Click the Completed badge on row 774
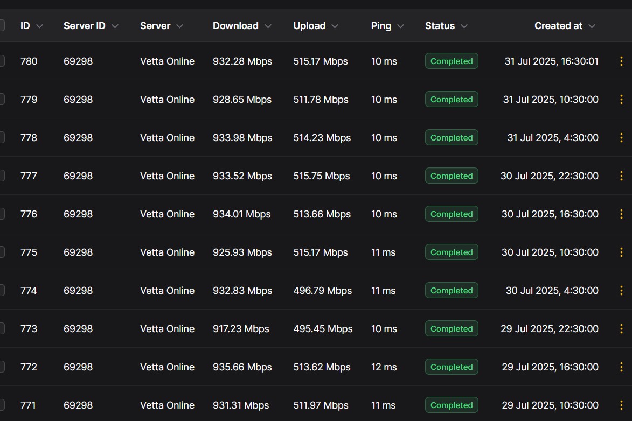 point(452,291)
